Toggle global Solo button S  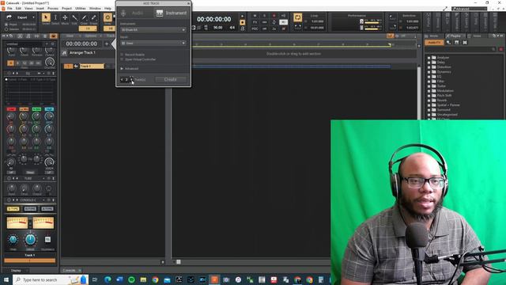[x=265, y=16]
